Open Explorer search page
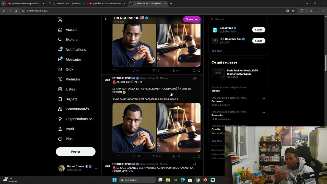The width and height of the screenshot is (327, 184). [x=68, y=40]
